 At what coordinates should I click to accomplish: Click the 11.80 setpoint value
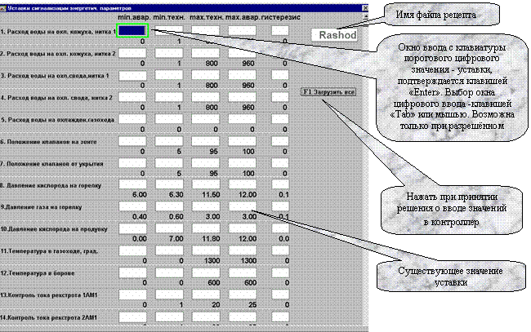pyautogui.click(x=211, y=239)
